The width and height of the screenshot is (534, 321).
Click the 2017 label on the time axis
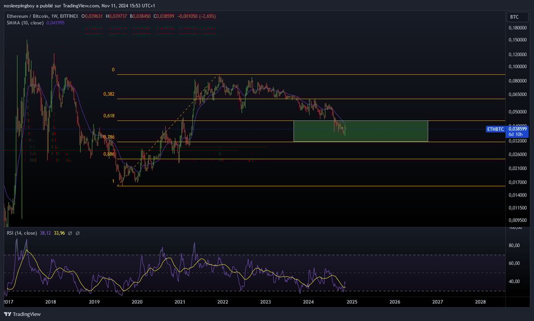[8, 302]
